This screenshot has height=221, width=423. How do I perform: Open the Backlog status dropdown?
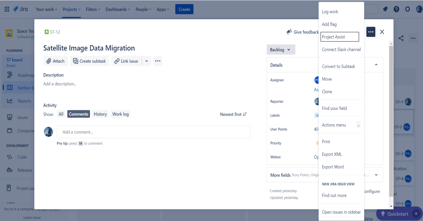click(x=281, y=50)
